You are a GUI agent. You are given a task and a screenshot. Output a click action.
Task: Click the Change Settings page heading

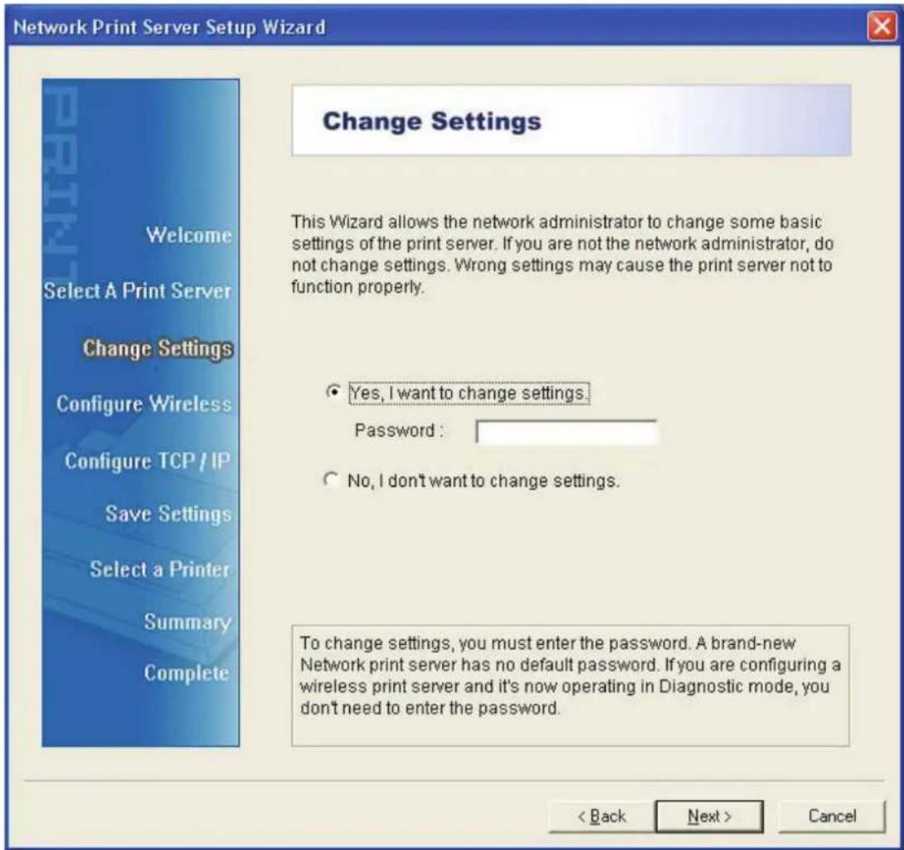432,121
